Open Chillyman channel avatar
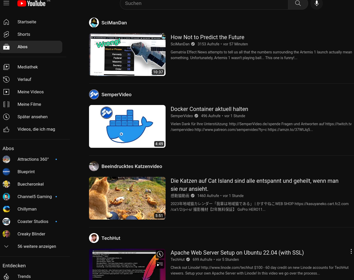Viewport: 354px width, 280px height. pos(6,209)
